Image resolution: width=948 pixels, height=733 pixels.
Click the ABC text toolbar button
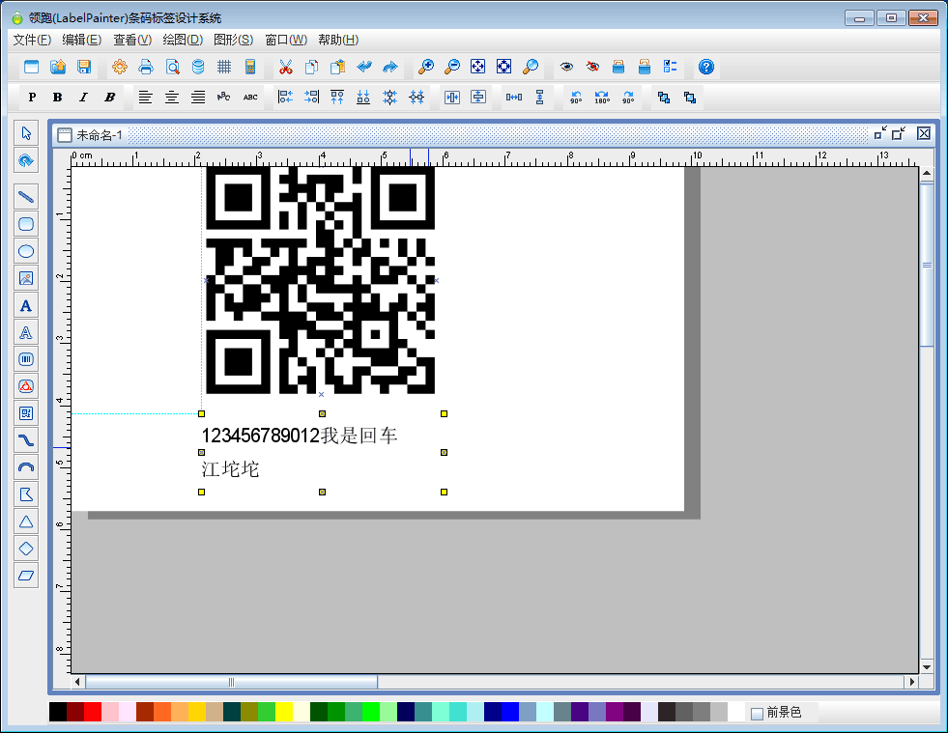(x=250, y=97)
